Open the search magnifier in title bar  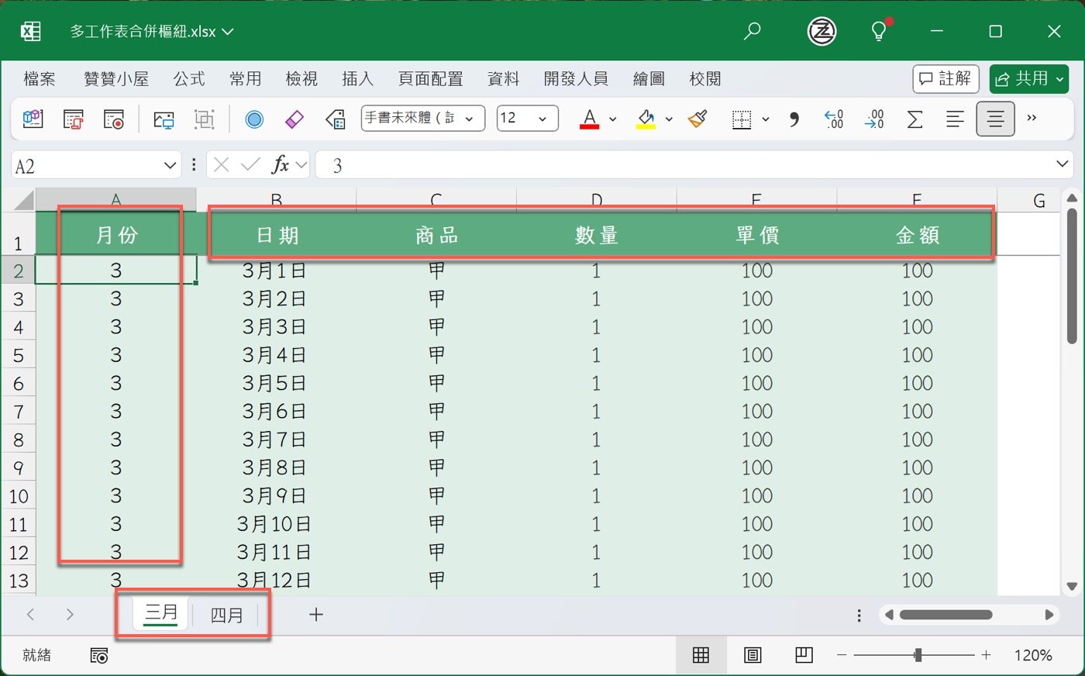[x=752, y=31]
